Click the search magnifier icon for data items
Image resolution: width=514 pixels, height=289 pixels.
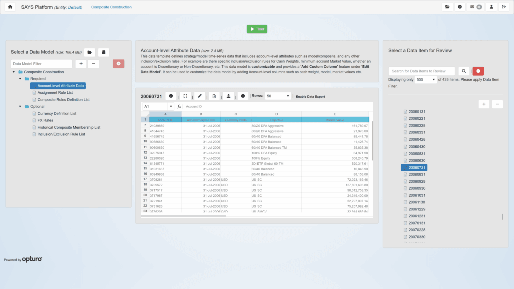click(x=464, y=71)
